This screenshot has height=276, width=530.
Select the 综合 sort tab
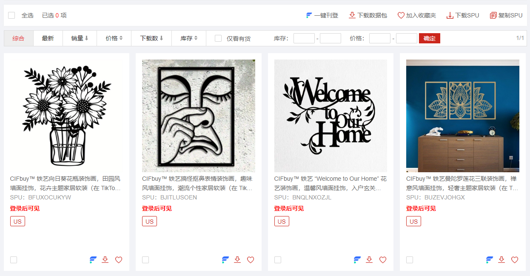(19, 38)
